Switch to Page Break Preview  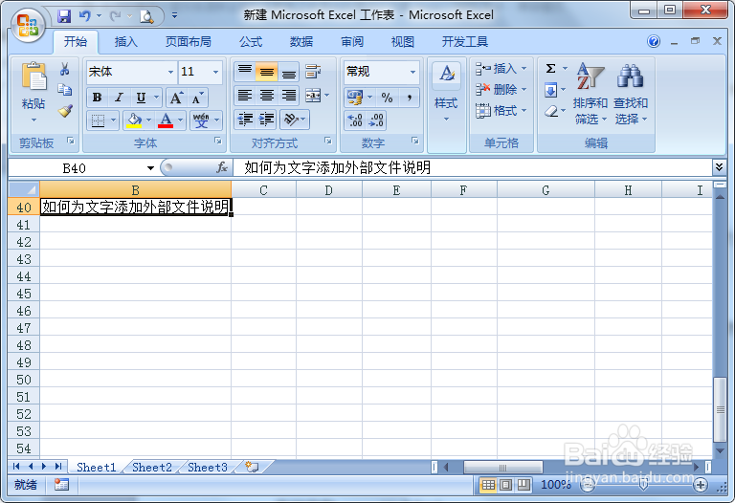click(523, 485)
